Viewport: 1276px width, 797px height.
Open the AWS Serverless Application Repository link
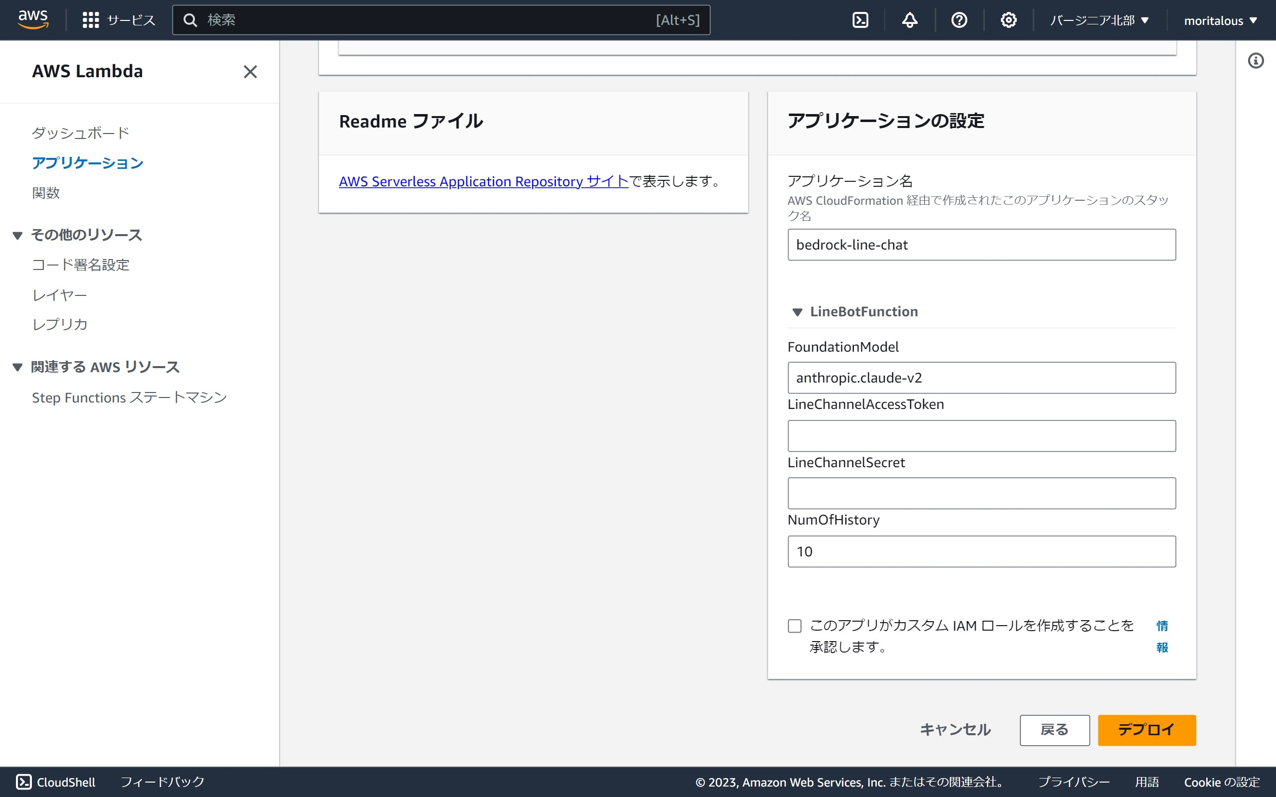pyautogui.click(x=483, y=181)
